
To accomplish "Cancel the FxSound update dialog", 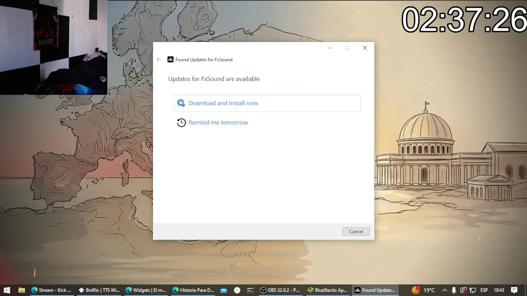I will [x=356, y=231].
